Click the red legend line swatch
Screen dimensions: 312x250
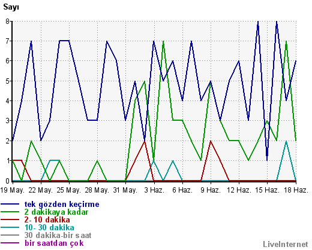(10, 219)
